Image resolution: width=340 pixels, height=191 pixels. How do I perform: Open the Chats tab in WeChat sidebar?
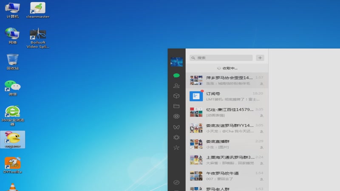pos(176,76)
